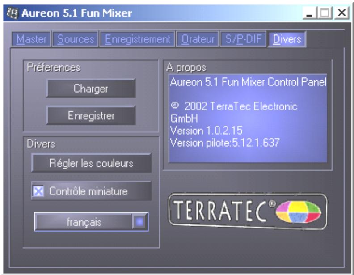This screenshot has height=275, width=354.
Task: Click the TerraTec logo
Action: (x=248, y=212)
